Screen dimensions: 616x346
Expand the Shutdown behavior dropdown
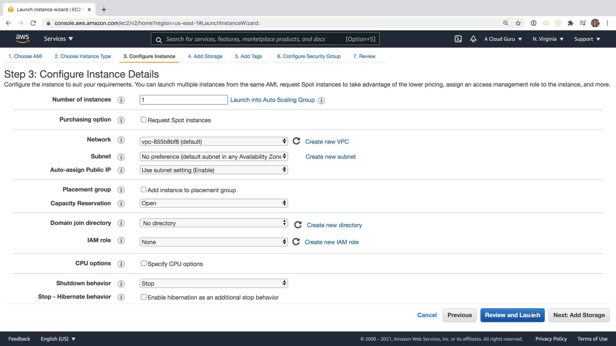[214, 284]
